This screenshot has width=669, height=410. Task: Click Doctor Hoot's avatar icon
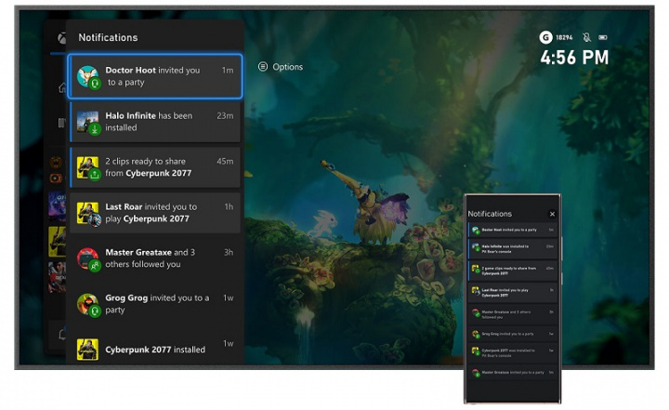click(x=88, y=76)
